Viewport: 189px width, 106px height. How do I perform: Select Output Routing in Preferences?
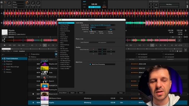[65, 25]
